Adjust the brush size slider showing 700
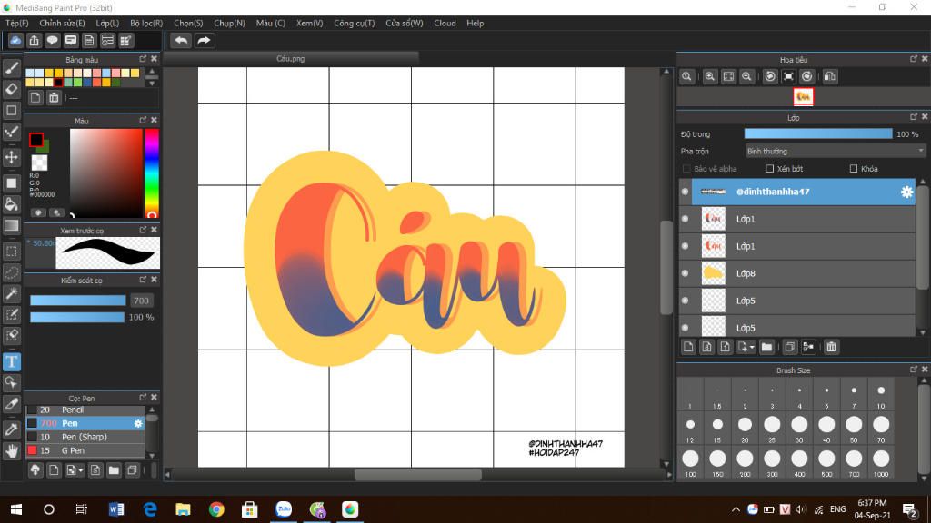The height and width of the screenshot is (523, 931). 78,301
